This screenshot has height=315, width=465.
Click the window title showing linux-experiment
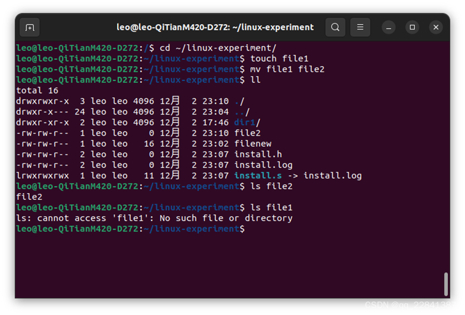tap(214, 27)
